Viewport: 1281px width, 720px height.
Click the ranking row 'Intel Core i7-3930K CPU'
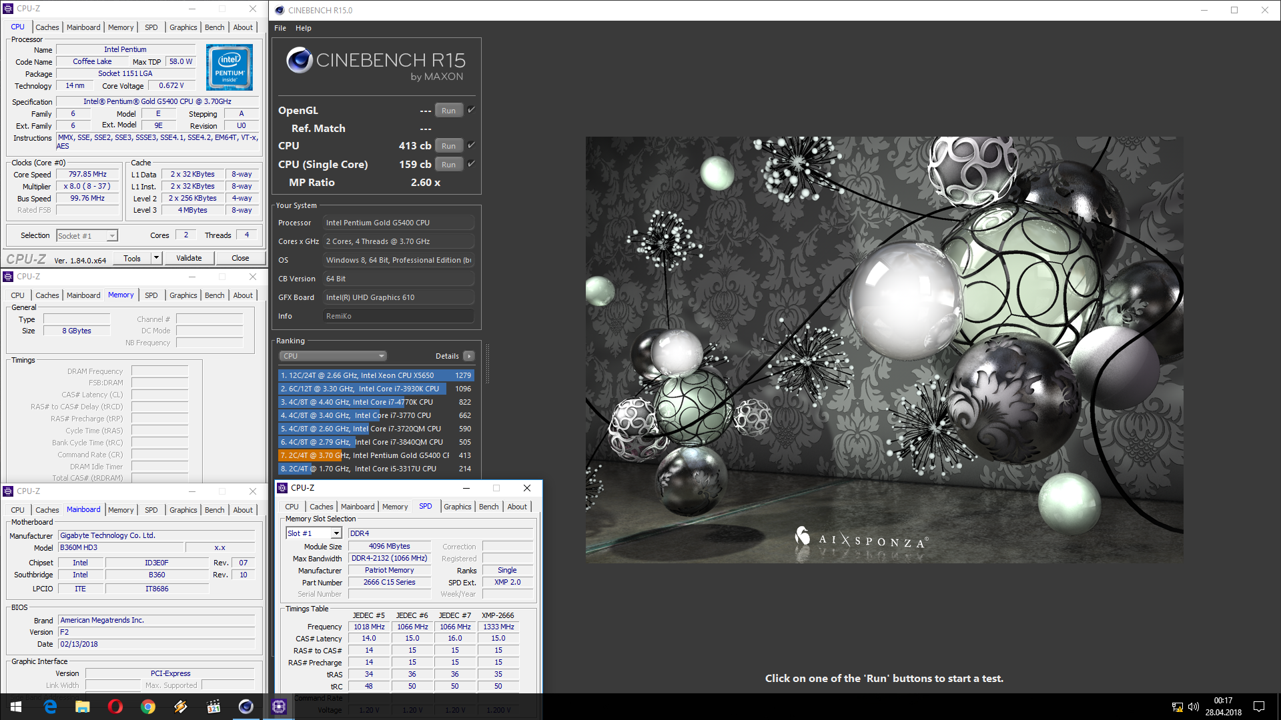tap(376, 389)
